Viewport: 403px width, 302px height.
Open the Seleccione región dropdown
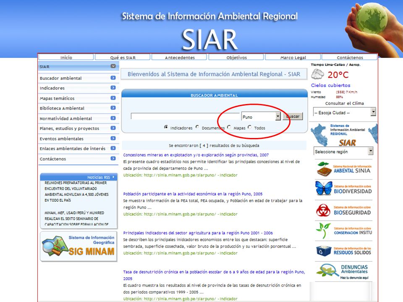click(343, 151)
